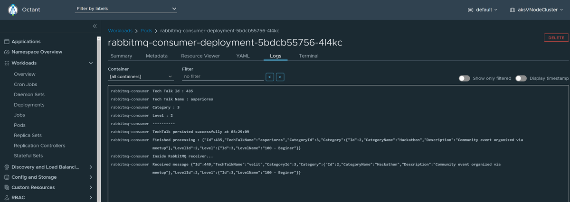Click 'TechTalk persisted successfully at 03:29:09' line

point(201,132)
